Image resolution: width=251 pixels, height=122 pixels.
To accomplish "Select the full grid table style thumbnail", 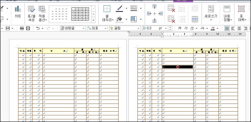I will tap(80, 14).
